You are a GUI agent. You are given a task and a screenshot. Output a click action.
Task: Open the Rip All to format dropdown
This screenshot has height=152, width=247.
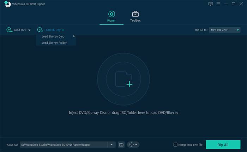coord(224,30)
